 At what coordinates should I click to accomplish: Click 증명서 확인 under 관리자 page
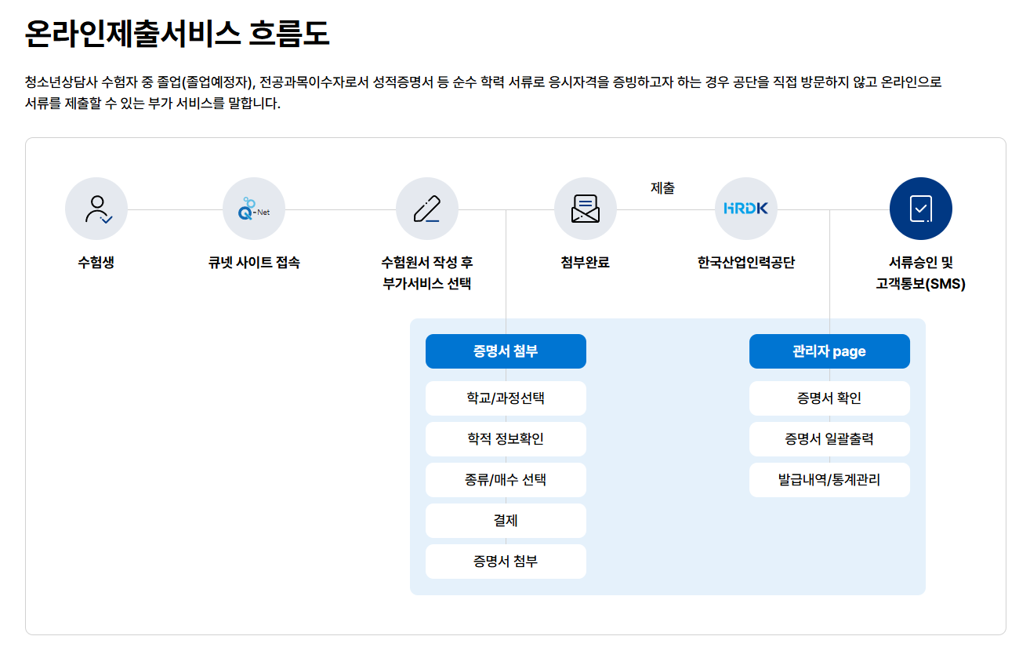pyautogui.click(x=829, y=398)
